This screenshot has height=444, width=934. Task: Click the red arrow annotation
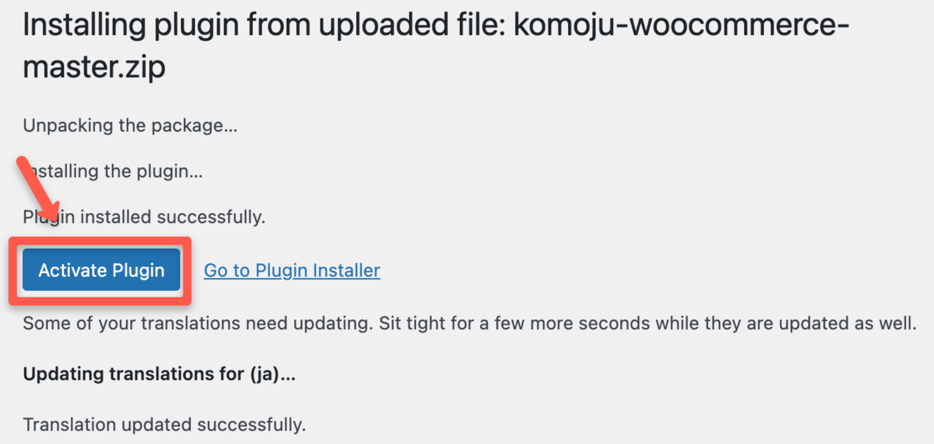coord(37,187)
